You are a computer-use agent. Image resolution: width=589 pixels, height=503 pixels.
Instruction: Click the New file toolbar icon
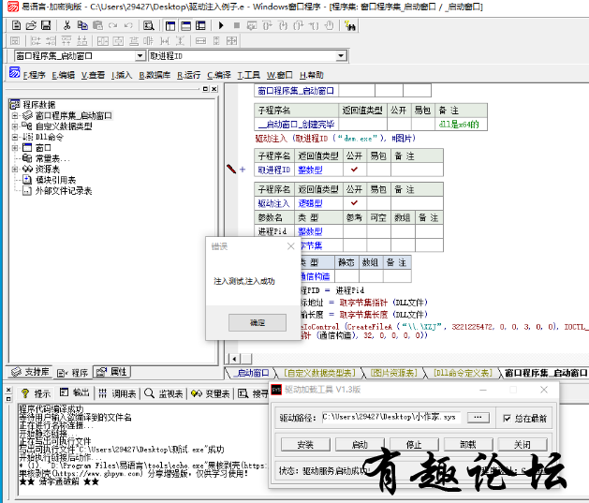[x=16, y=25]
